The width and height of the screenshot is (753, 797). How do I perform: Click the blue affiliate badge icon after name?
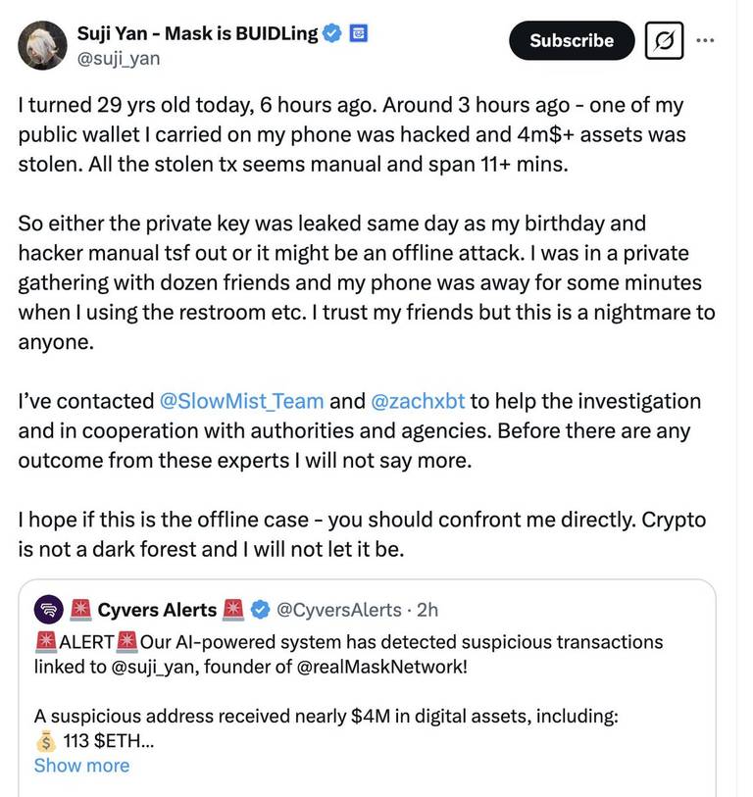(359, 33)
